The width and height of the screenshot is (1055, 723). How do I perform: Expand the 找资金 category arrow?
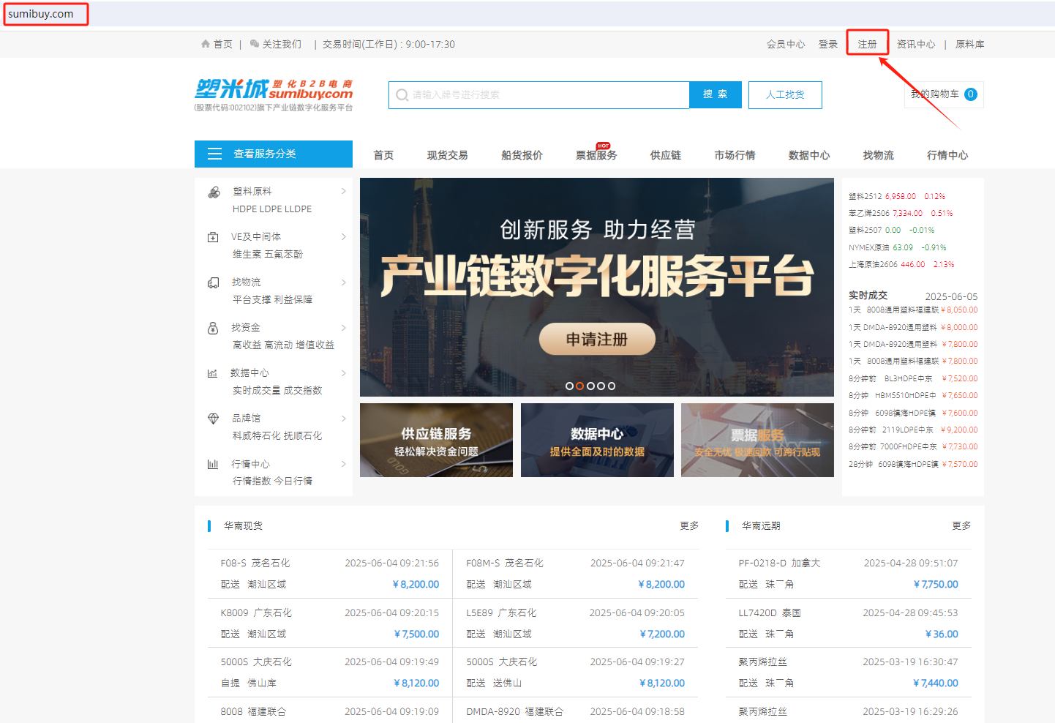(x=343, y=328)
